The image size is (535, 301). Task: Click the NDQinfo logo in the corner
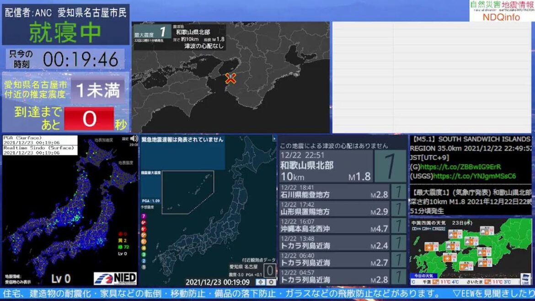[x=502, y=11]
